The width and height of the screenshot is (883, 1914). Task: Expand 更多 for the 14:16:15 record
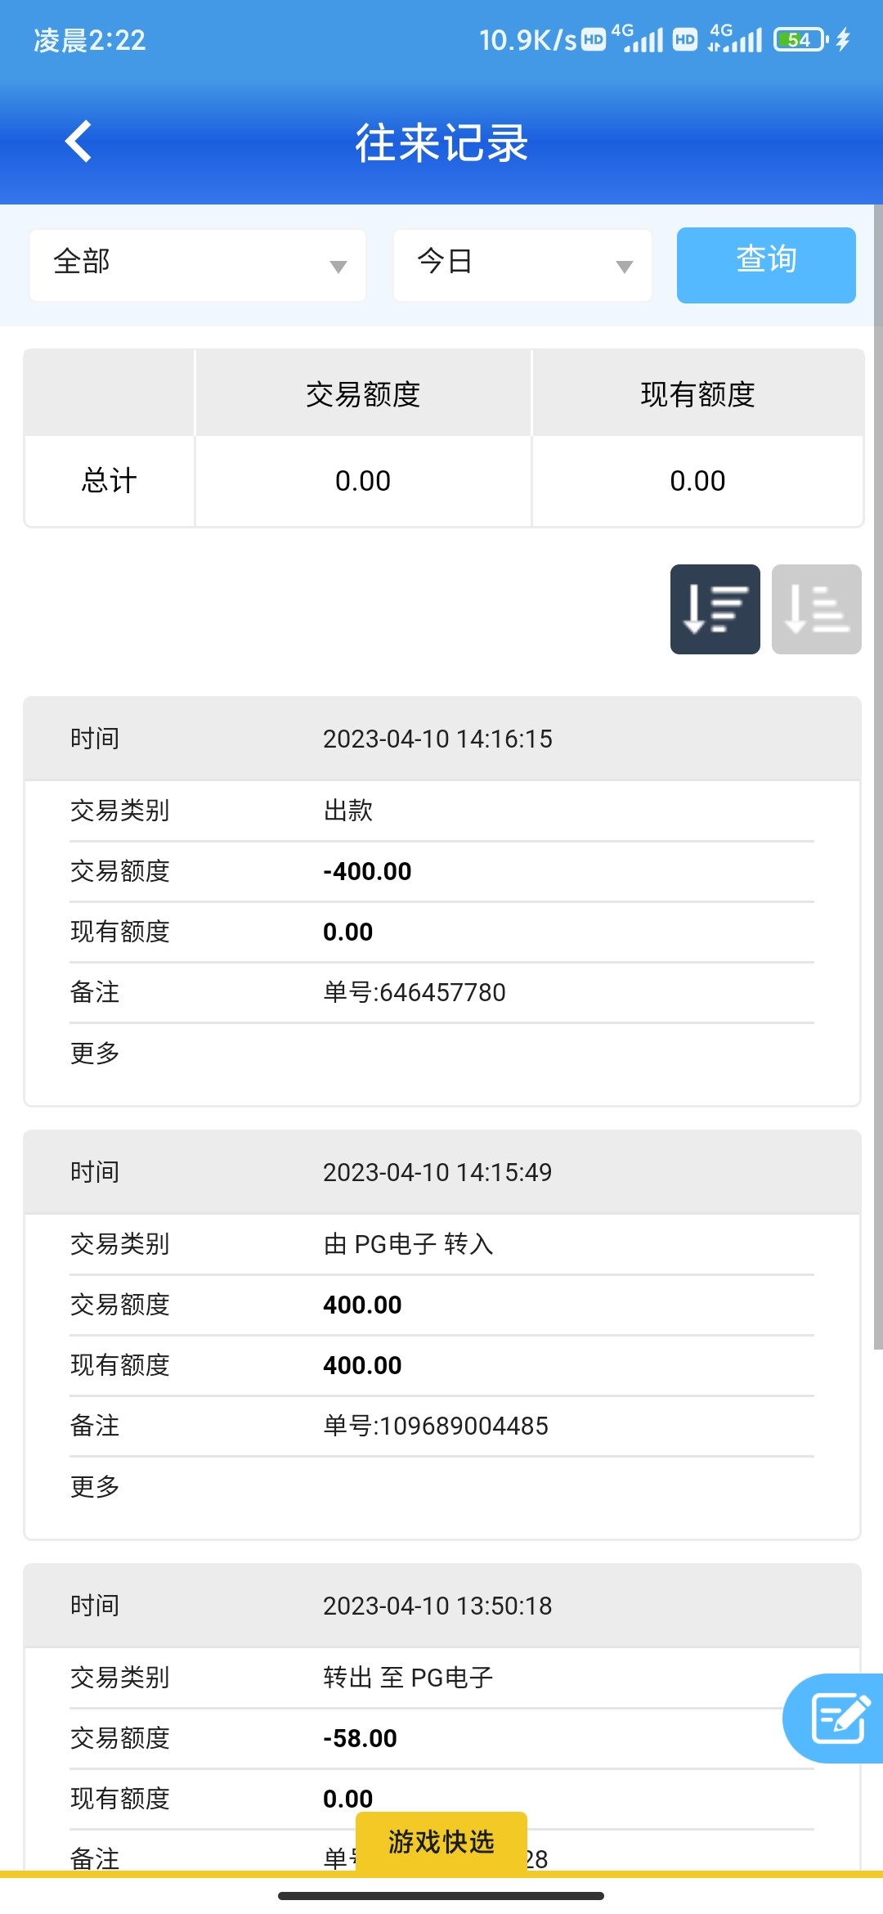click(95, 1053)
